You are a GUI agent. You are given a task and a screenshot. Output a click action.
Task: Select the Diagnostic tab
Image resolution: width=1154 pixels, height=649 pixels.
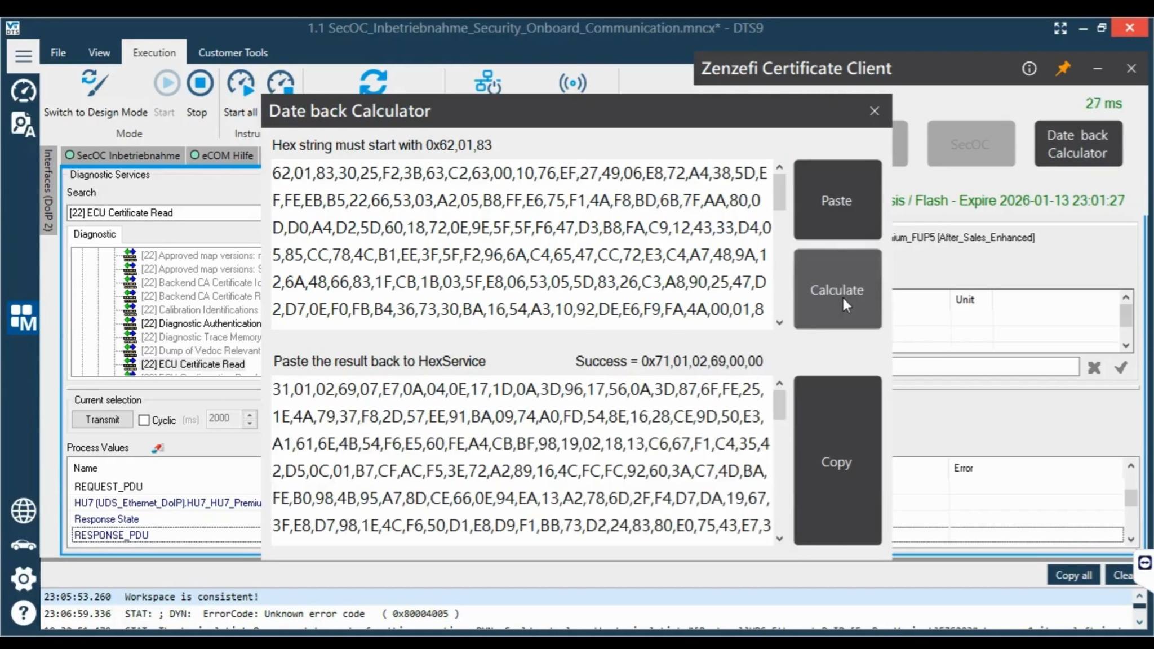coord(94,234)
